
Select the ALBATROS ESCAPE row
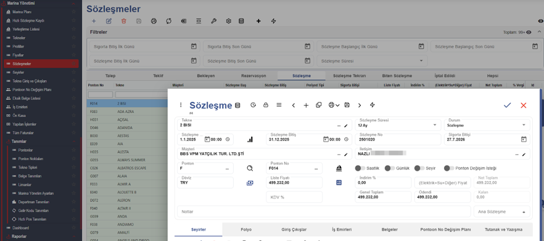click(x=127, y=168)
